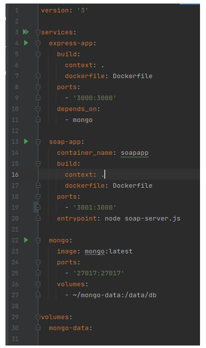Screen dimensions: 206x348
Task: Collapse the express-app block fold marker
Action: (x=38, y=43)
